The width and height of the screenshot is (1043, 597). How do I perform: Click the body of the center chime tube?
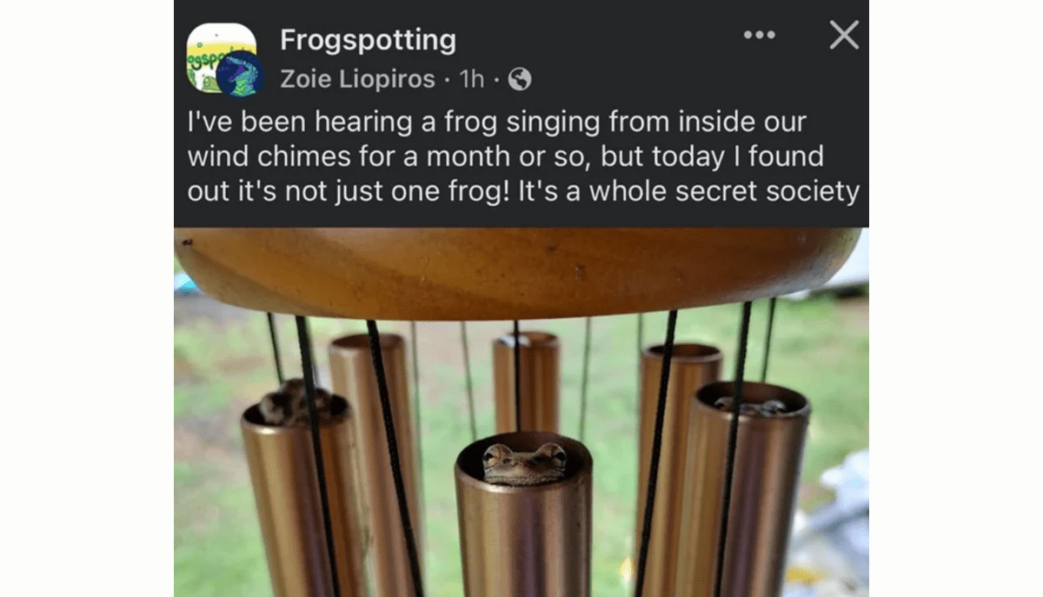(523, 539)
